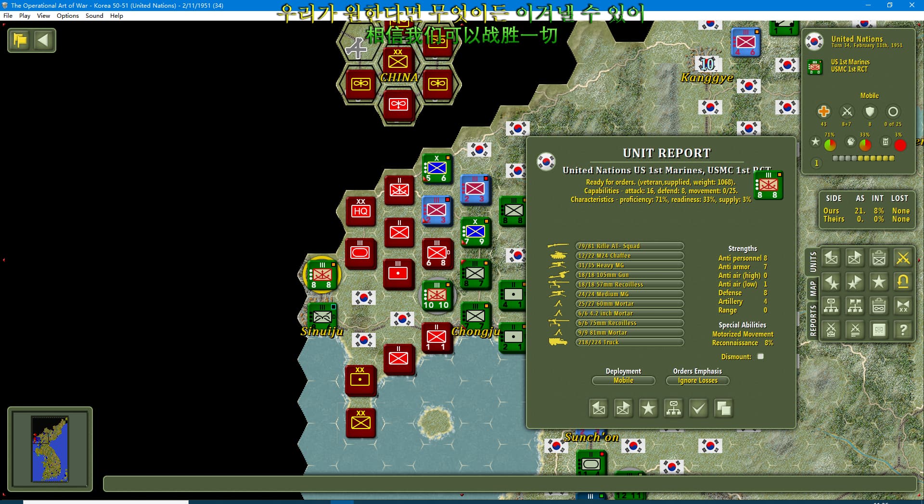Open the Help menu
The height and width of the screenshot is (504, 924).
tap(116, 15)
